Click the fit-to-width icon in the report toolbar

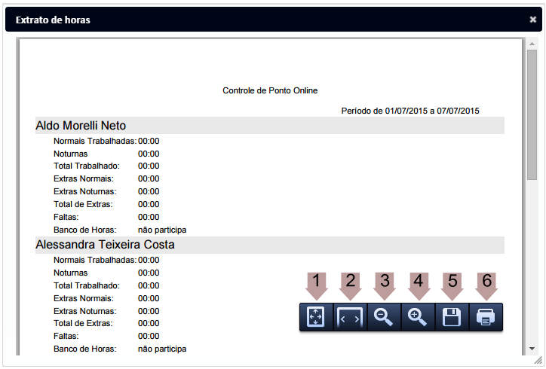point(350,318)
